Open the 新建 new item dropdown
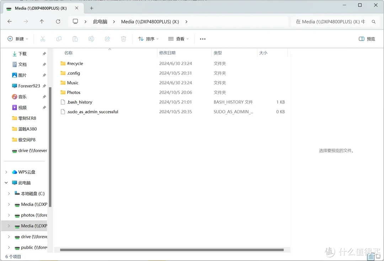 pos(18,39)
